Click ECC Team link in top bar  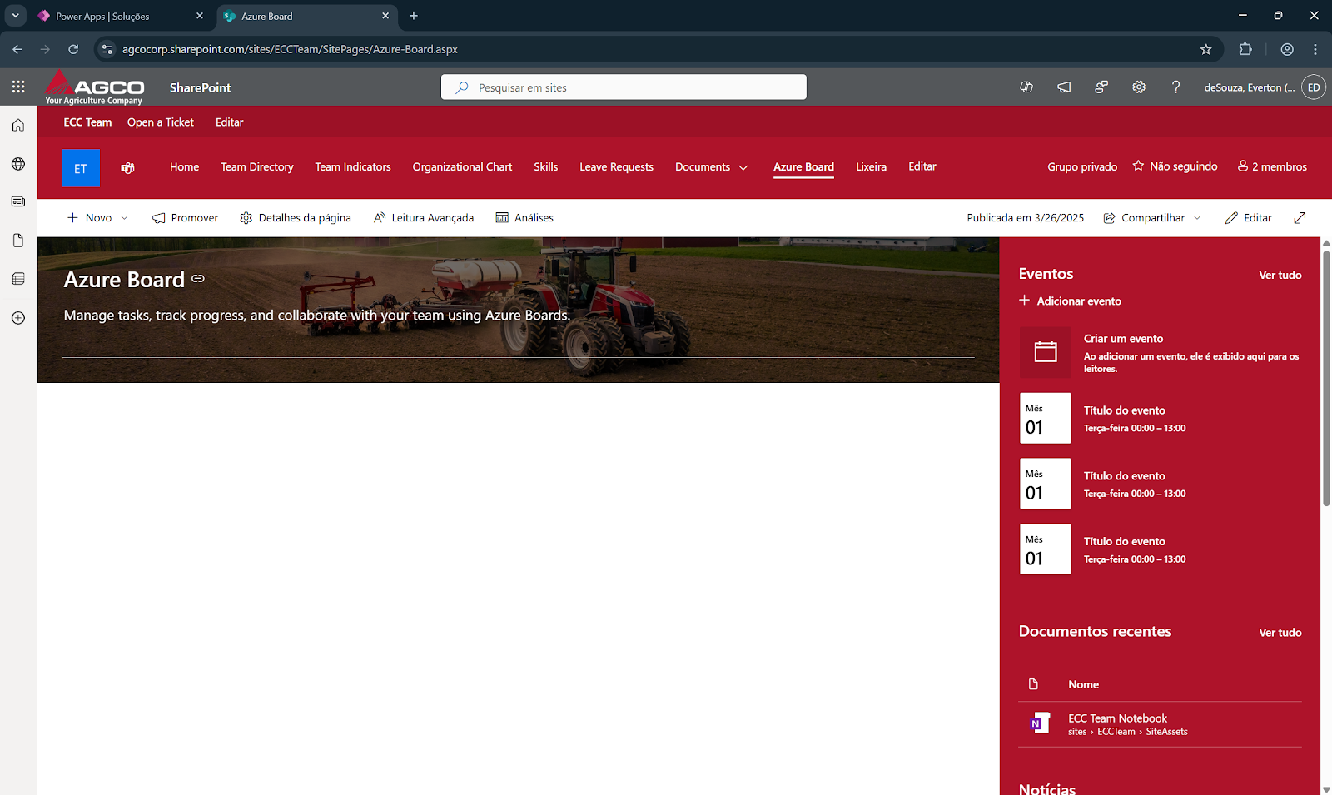[x=87, y=122]
